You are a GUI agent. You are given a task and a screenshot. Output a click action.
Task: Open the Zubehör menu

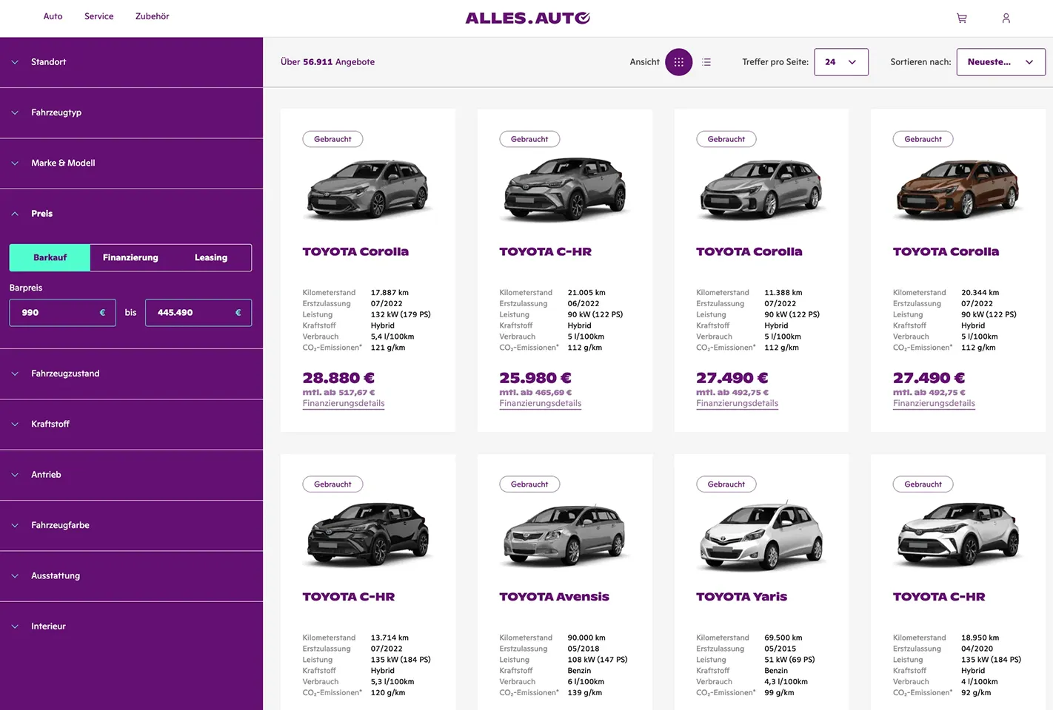click(152, 16)
